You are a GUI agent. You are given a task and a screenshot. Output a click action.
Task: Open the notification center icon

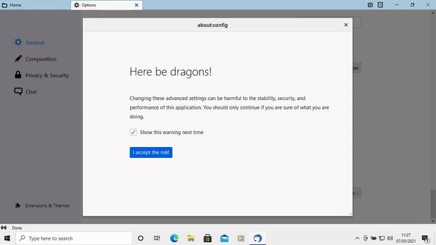(x=425, y=238)
